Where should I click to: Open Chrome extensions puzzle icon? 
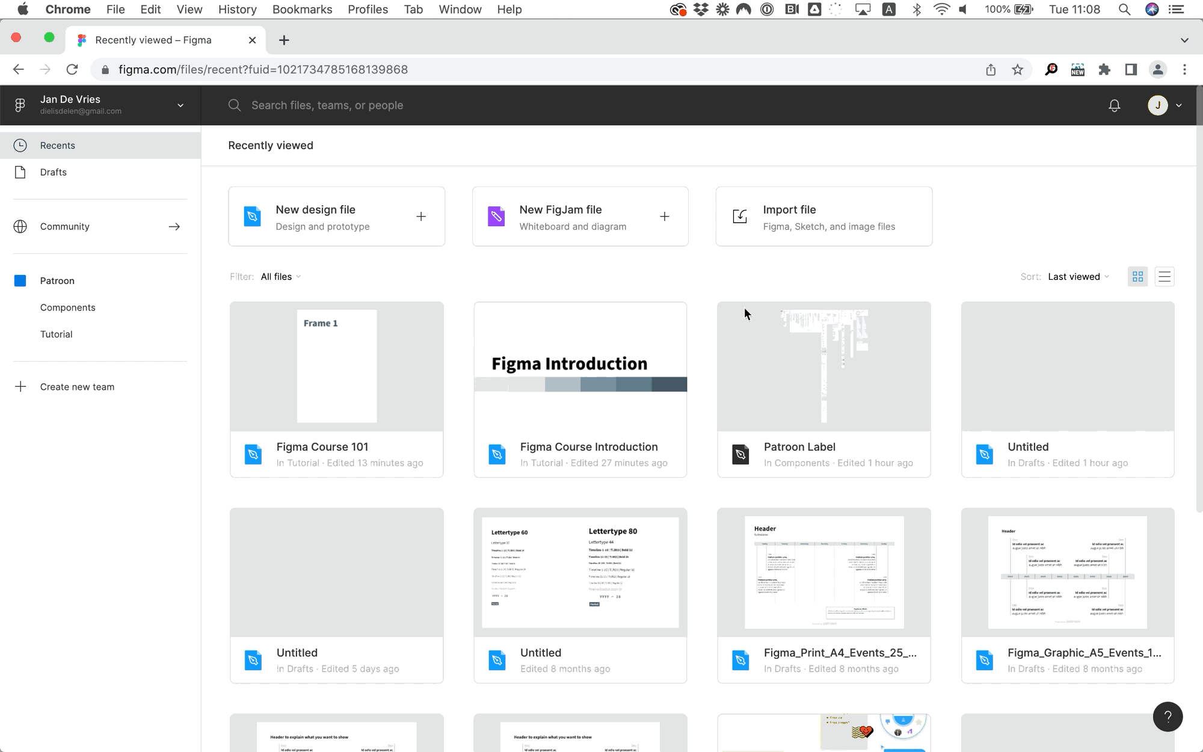coord(1104,70)
